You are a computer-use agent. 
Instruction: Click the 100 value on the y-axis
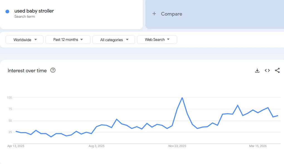click(x=9, y=98)
